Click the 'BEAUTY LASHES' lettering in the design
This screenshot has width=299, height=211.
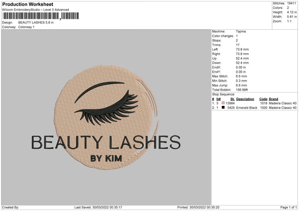coord(106,142)
